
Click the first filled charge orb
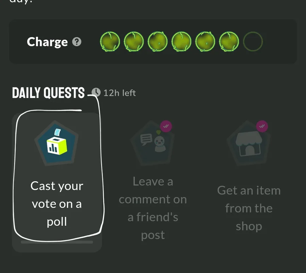tap(110, 42)
